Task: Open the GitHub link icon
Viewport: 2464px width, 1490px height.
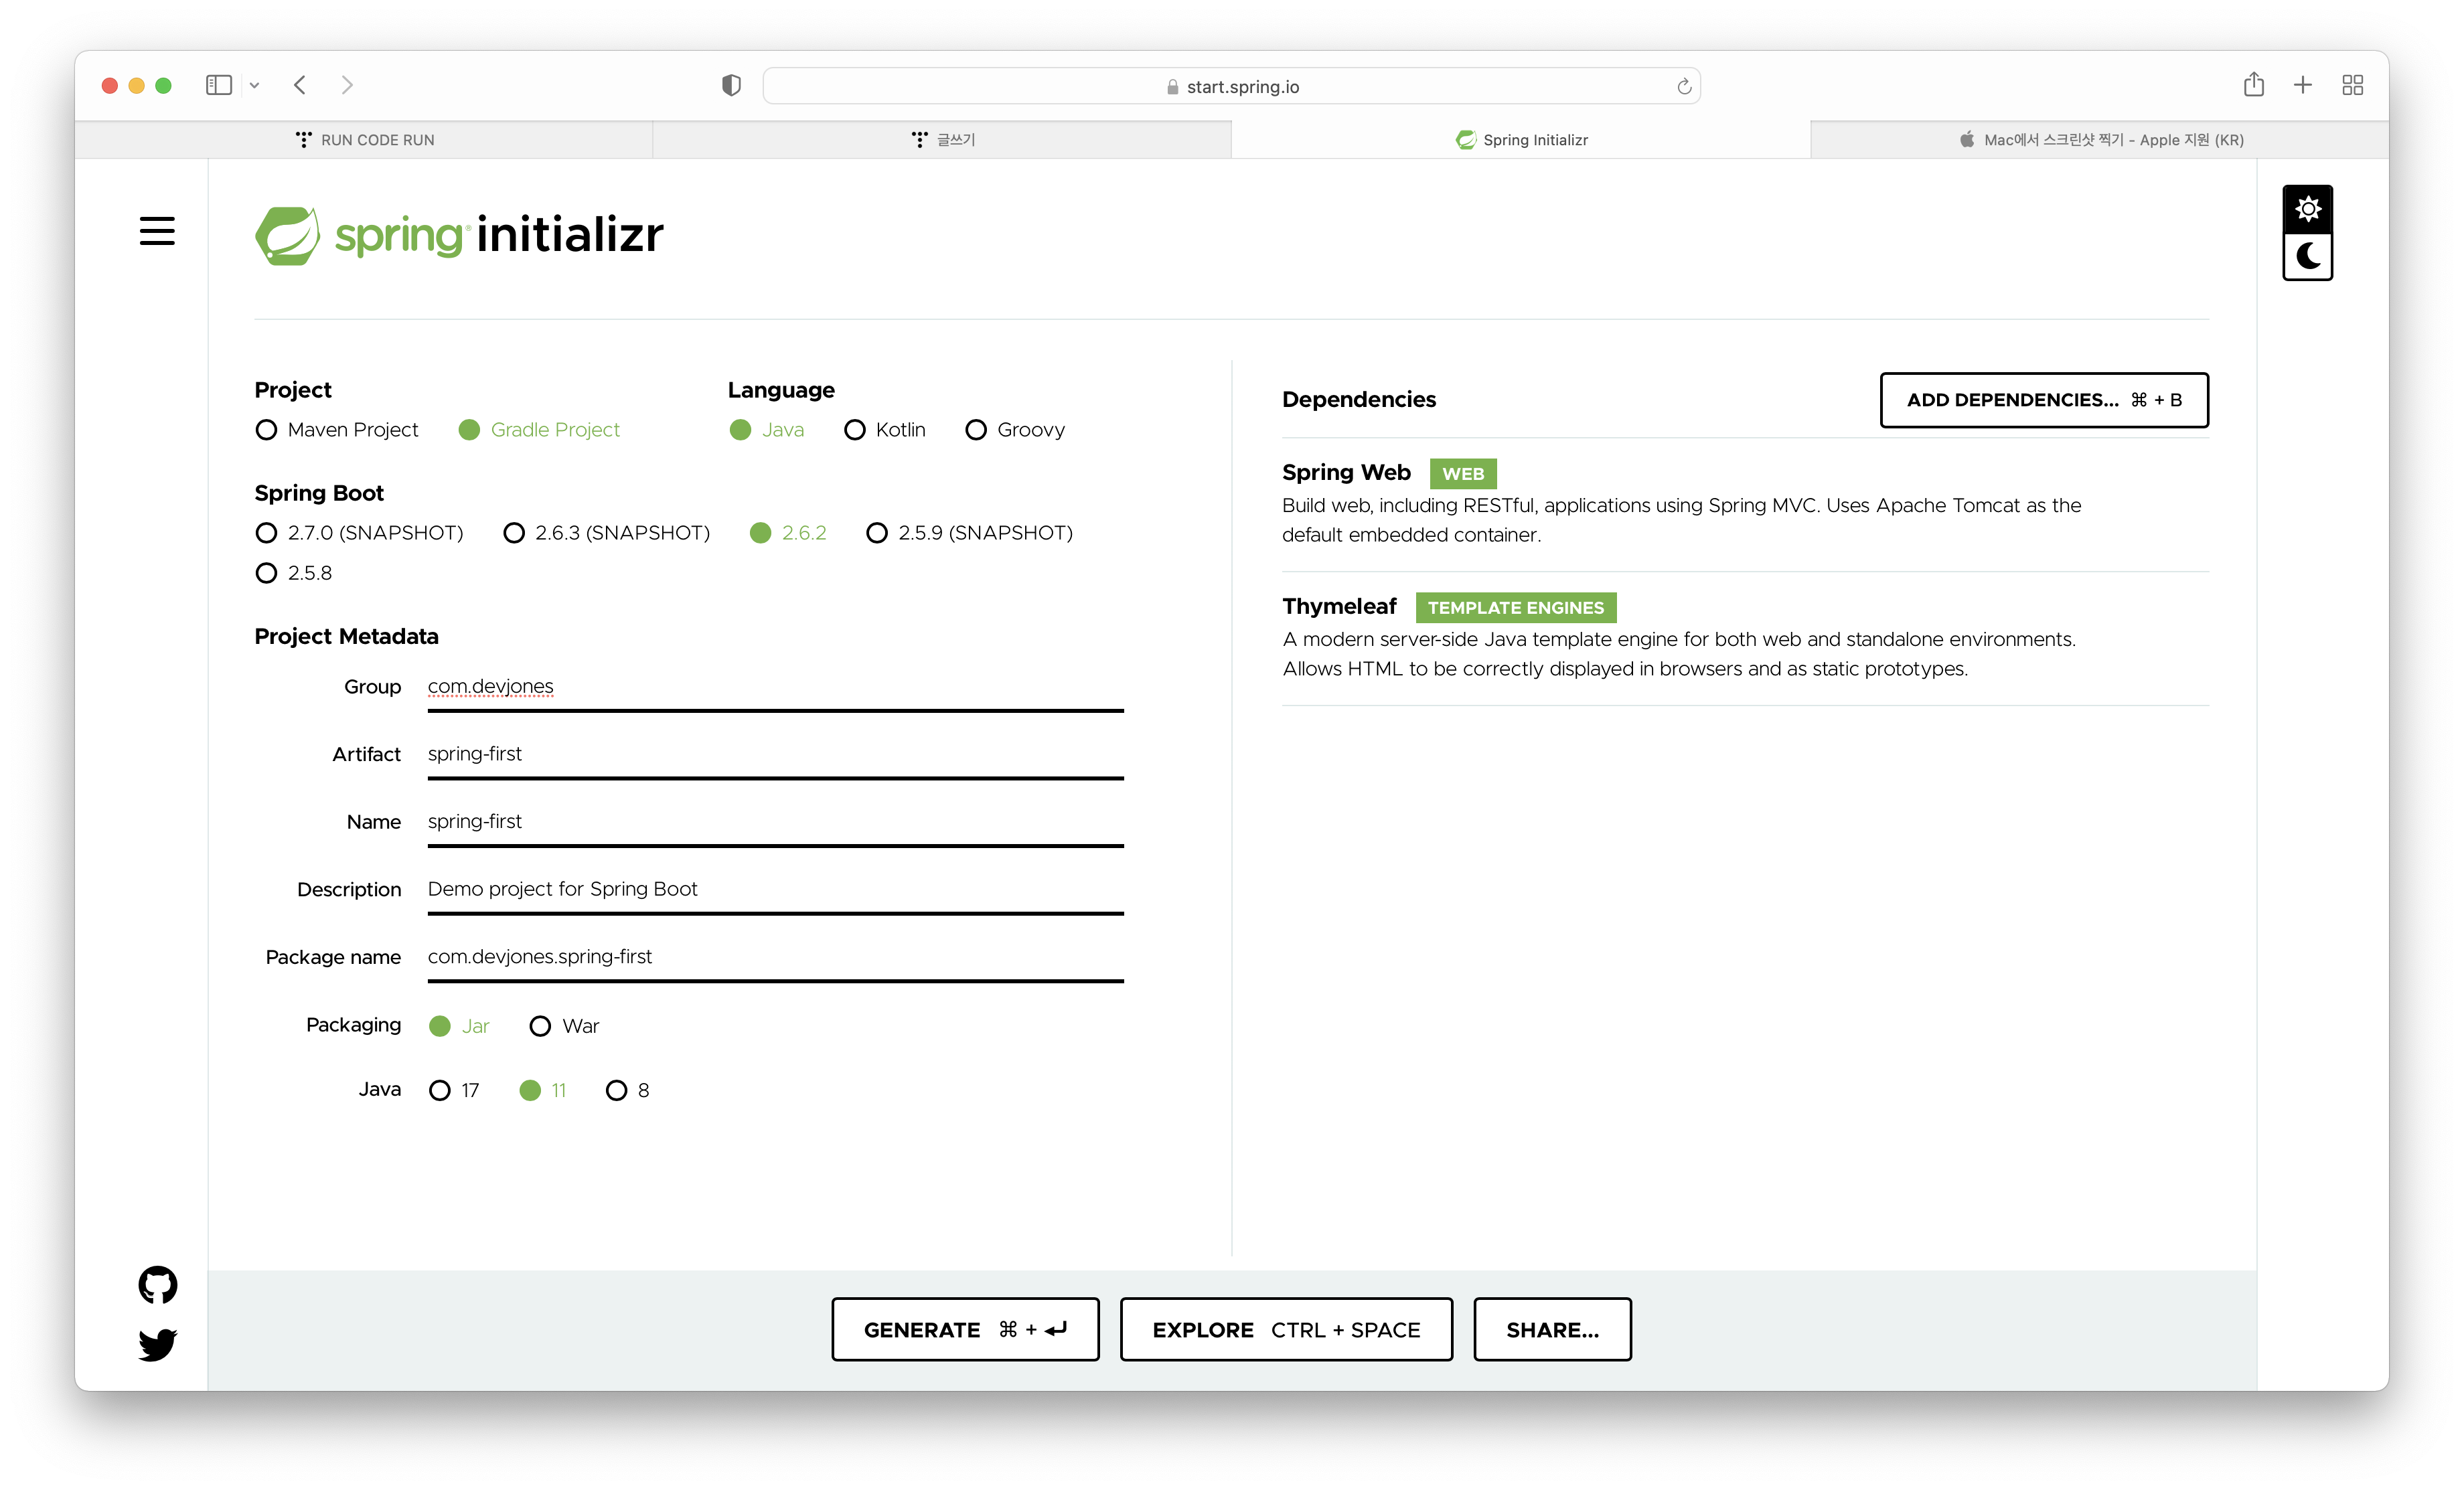Action: coord(157,1285)
